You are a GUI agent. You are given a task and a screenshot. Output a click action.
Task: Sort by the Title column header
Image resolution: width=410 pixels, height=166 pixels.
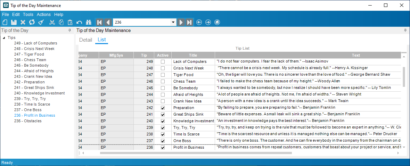(193, 55)
